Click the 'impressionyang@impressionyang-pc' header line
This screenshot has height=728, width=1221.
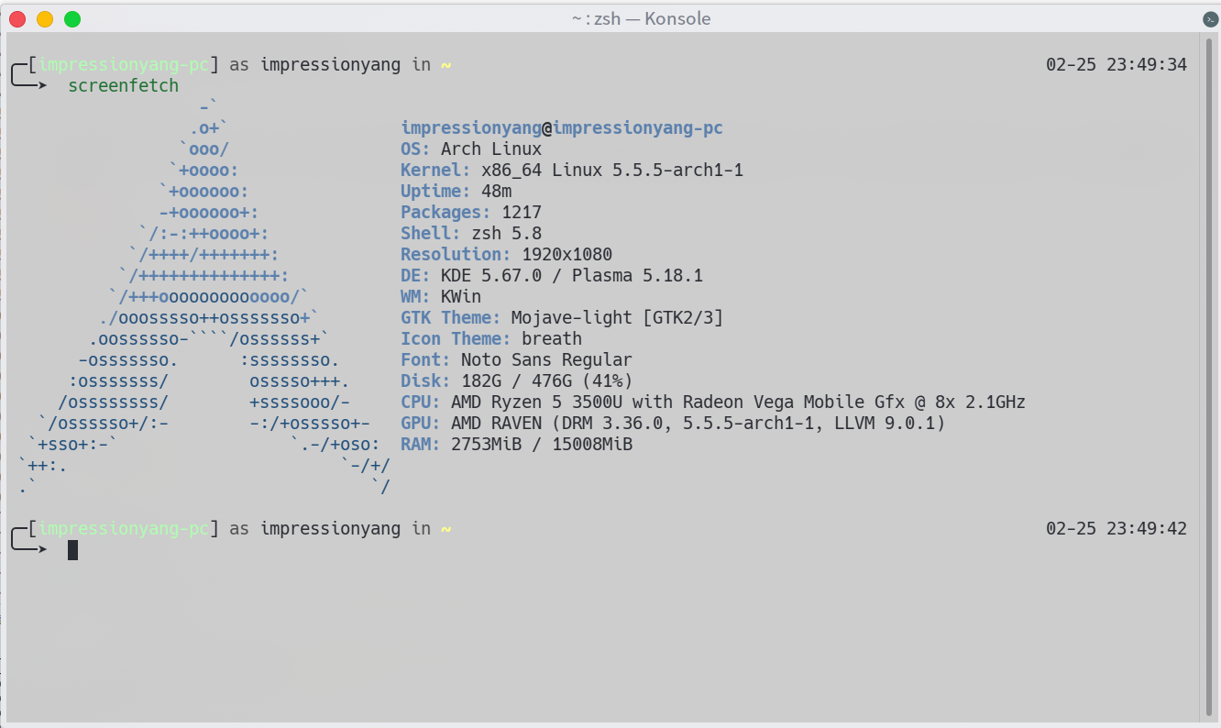click(562, 128)
